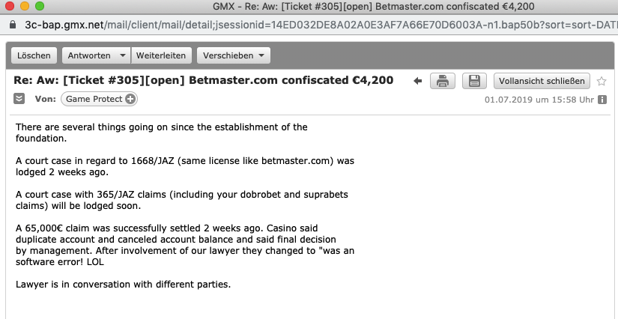This screenshot has height=319, width=618.
Task: Click the email subject line heading
Action: point(203,80)
